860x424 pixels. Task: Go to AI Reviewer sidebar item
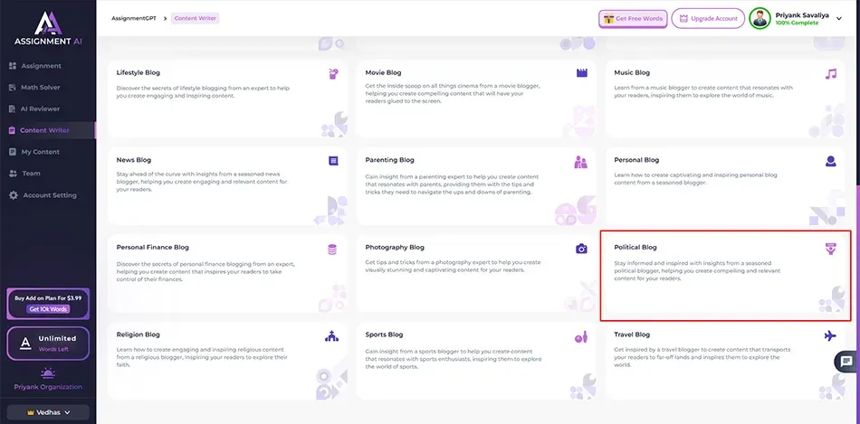tap(40, 108)
